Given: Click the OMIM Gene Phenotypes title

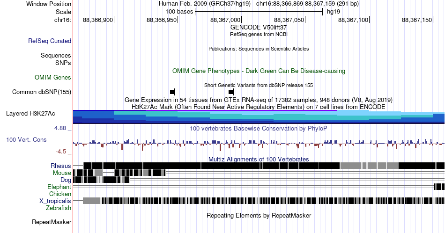Looking at the screenshot, I should tap(259, 71).
